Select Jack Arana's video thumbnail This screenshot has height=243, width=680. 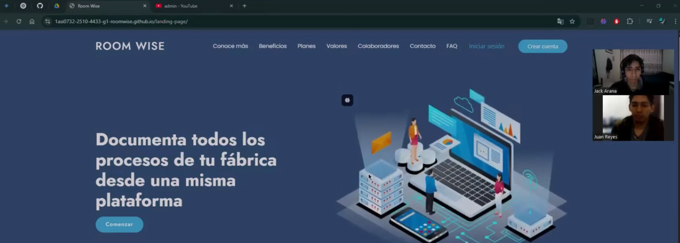tap(633, 72)
